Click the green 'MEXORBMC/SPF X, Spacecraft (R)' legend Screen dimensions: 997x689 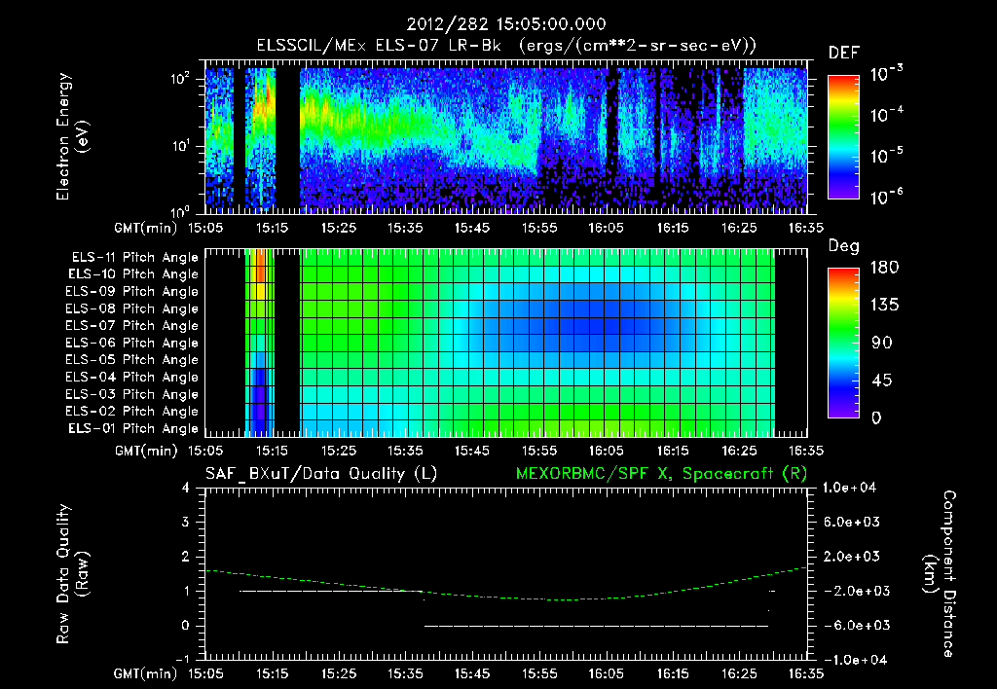[x=661, y=474]
